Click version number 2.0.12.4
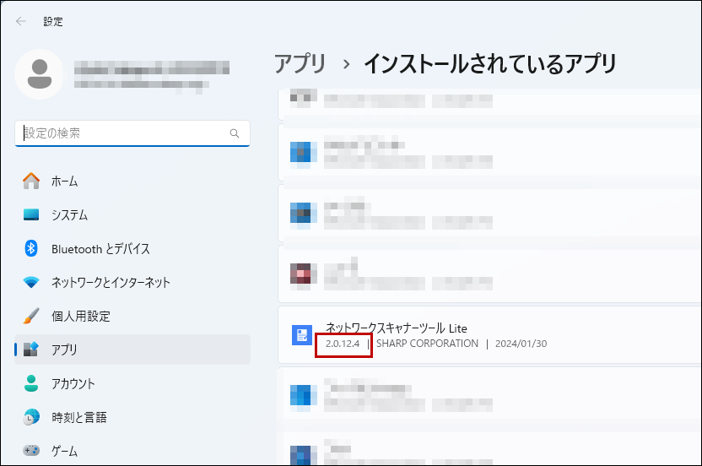 click(x=343, y=344)
